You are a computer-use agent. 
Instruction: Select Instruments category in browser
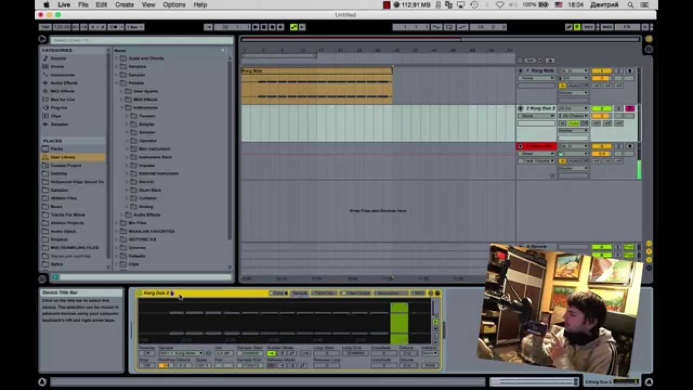62,75
